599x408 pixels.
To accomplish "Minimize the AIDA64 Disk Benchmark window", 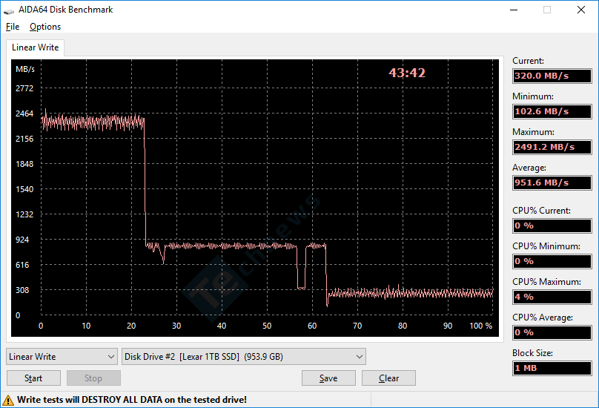I will click(514, 10).
